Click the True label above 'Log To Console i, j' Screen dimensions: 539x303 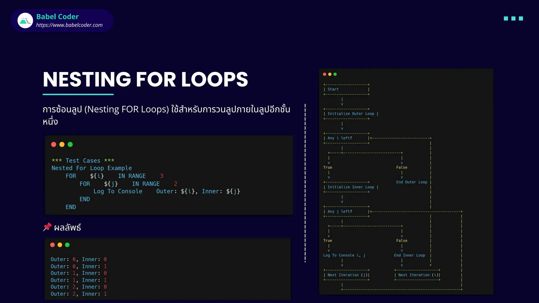[328, 241]
